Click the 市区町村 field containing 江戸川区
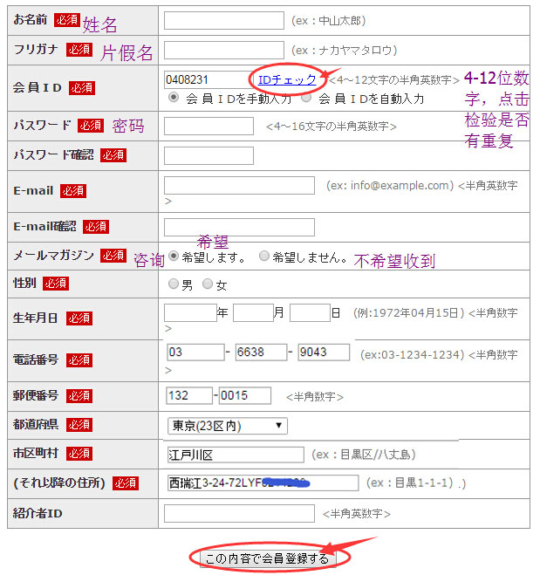The image size is (540, 575). coord(235,455)
